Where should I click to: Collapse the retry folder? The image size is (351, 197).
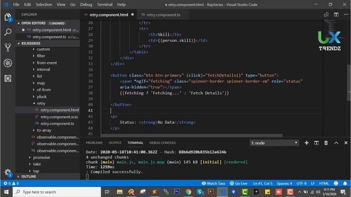41,103
